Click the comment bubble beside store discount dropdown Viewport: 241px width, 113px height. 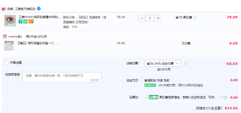pyautogui.click(x=186, y=63)
